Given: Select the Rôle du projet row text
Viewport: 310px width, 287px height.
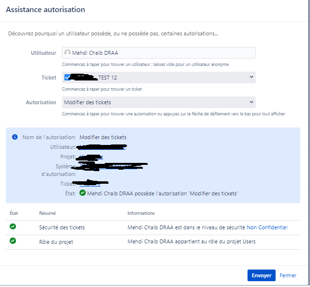Looking at the screenshot, I should click(x=56, y=242).
